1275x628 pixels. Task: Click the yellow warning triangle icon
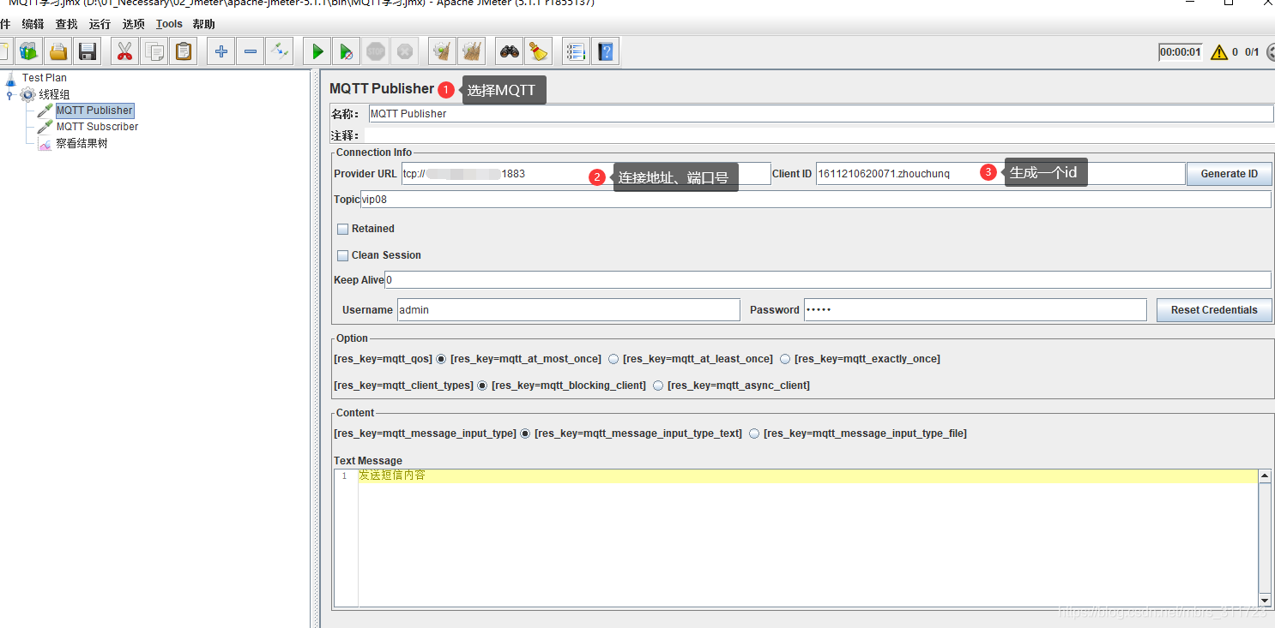click(1219, 52)
